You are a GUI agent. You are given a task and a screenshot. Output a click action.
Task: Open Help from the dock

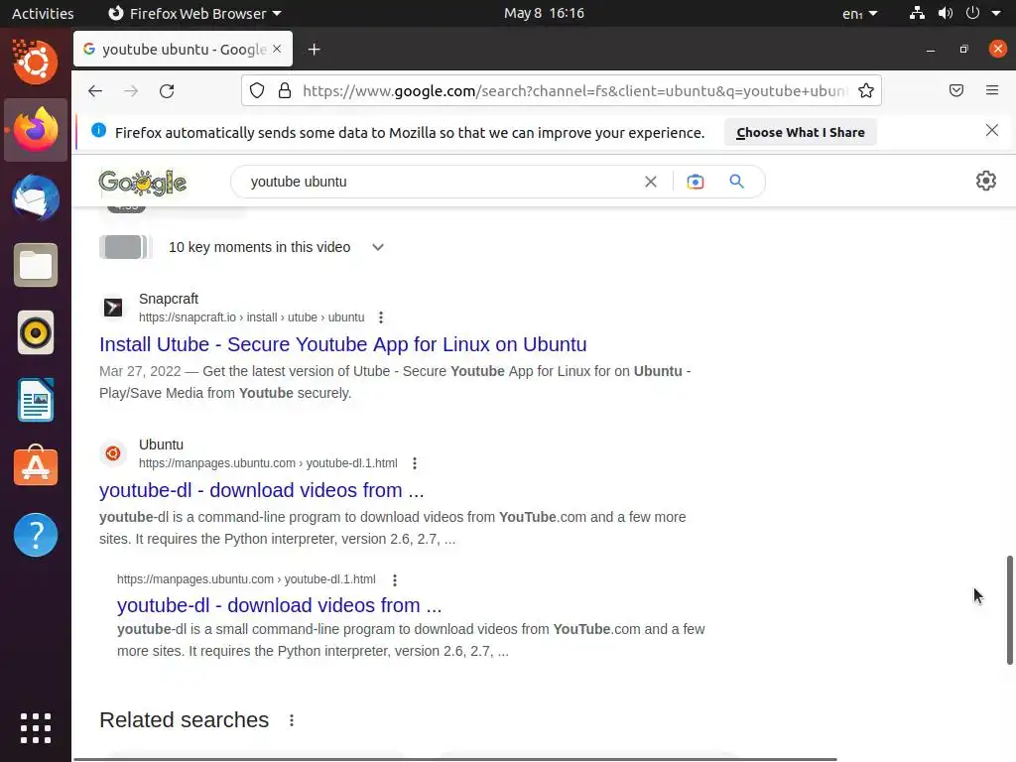pos(36,535)
